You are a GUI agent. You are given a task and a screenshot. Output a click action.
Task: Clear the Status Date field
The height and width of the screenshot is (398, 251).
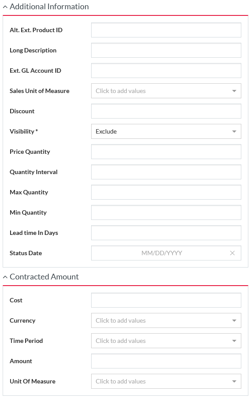(232, 253)
